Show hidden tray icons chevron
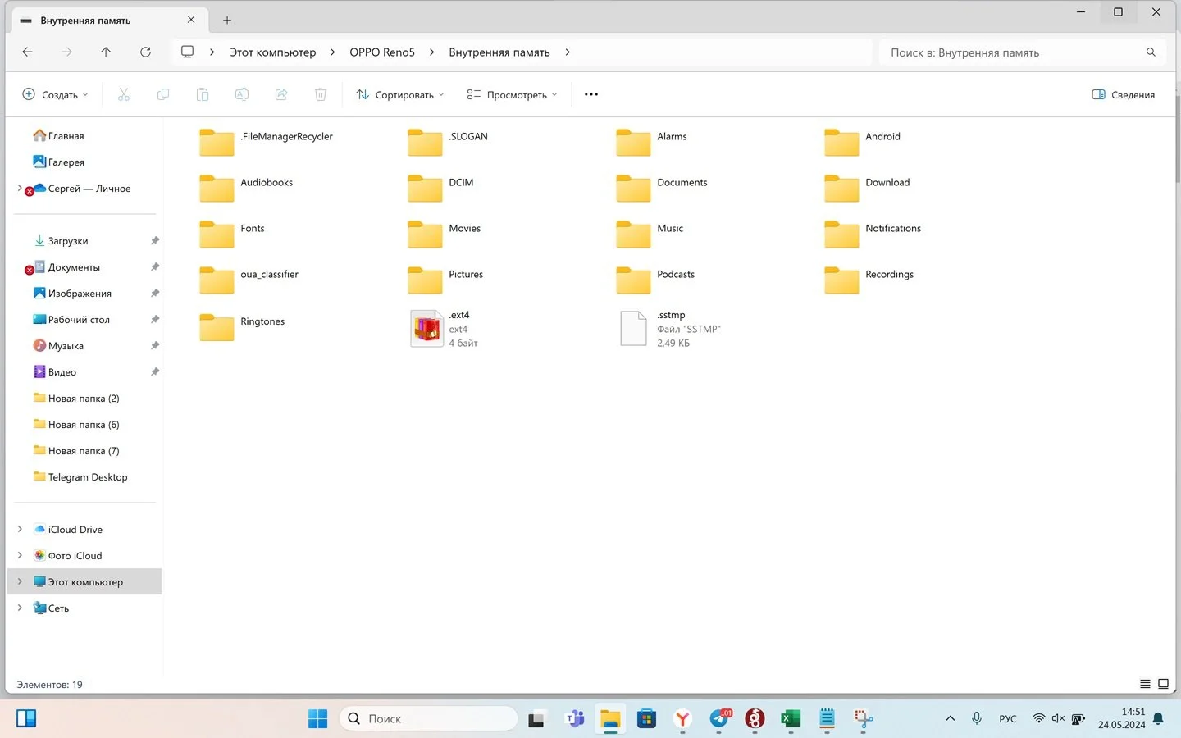The width and height of the screenshot is (1181, 738). pyautogui.click(x=951, y=719)
